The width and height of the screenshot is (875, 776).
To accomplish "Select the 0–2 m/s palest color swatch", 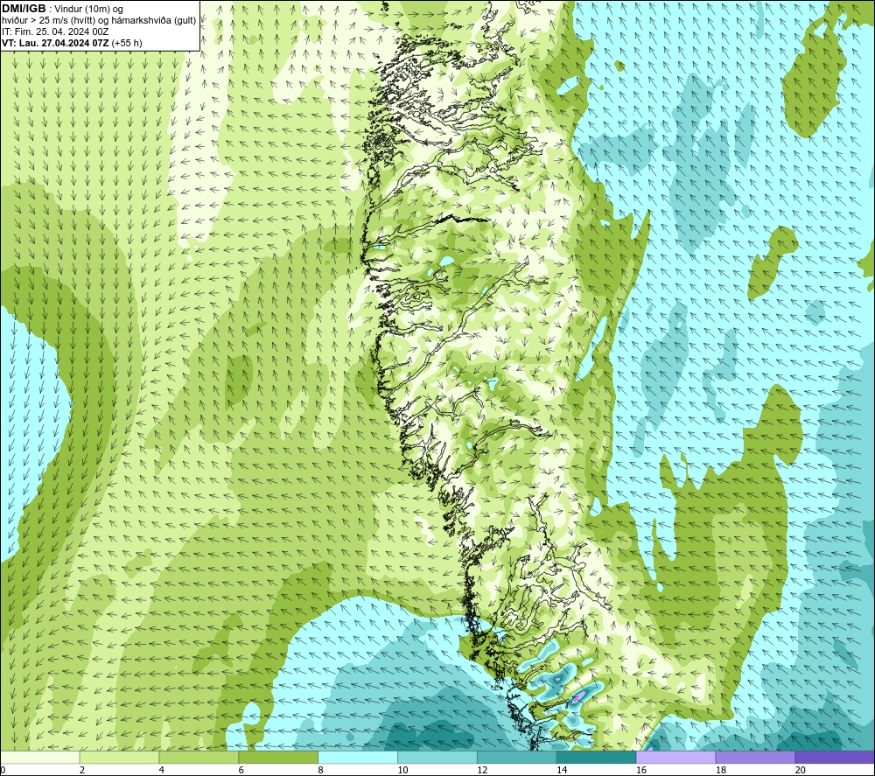I will tap(40, 757).
